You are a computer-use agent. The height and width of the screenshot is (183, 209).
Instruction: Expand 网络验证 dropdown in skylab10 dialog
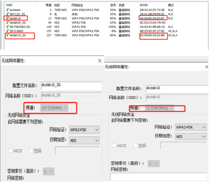pos(191,127)
